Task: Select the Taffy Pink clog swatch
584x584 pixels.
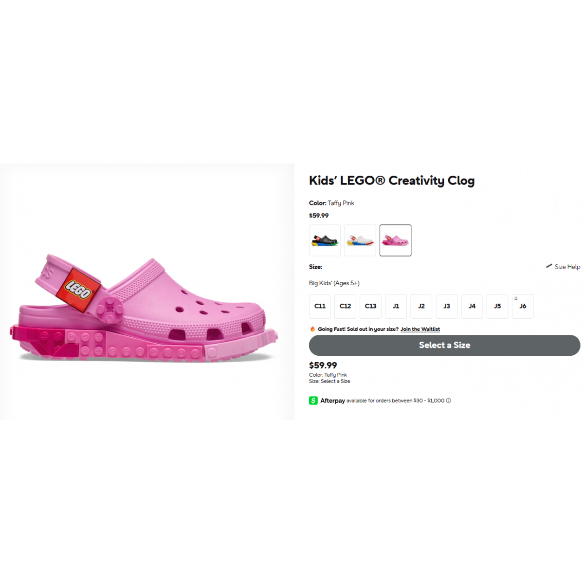Action: 395,240
